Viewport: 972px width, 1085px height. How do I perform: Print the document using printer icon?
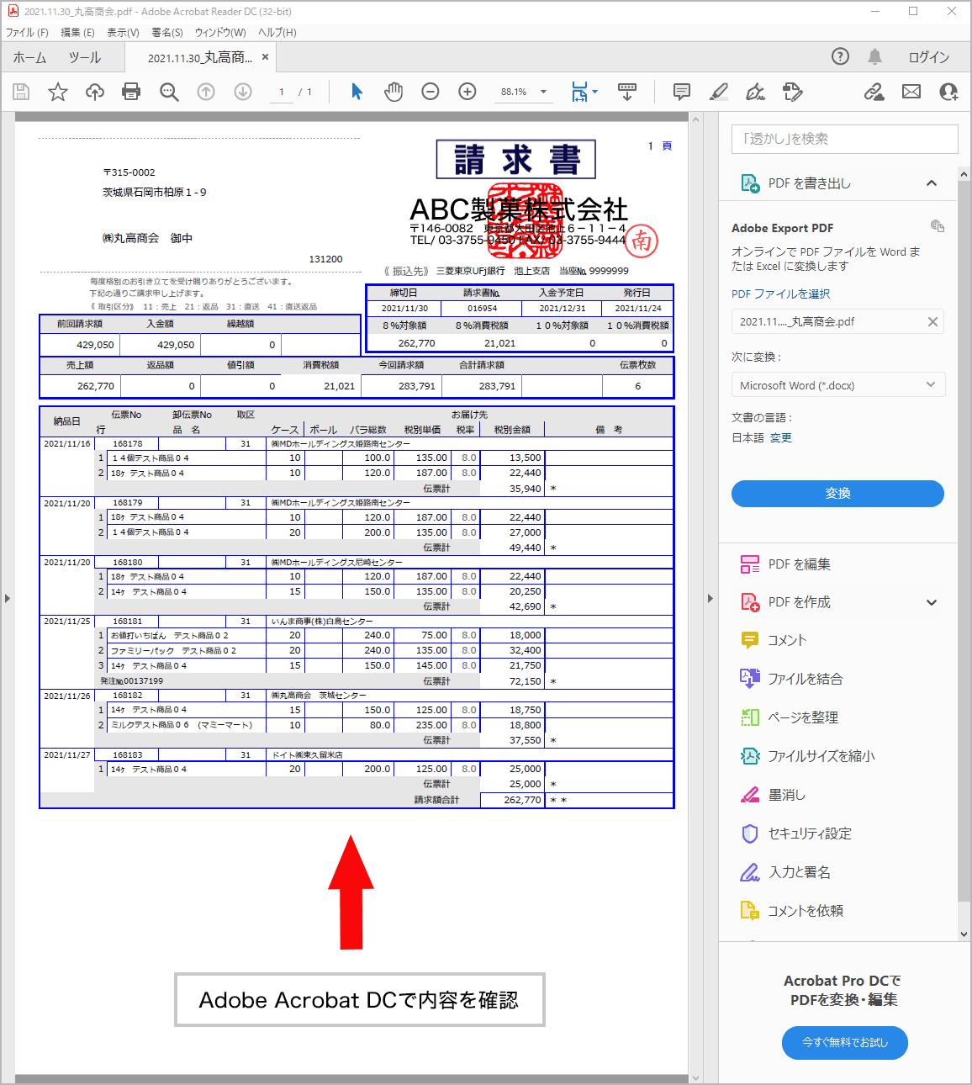tap(131, 92)
